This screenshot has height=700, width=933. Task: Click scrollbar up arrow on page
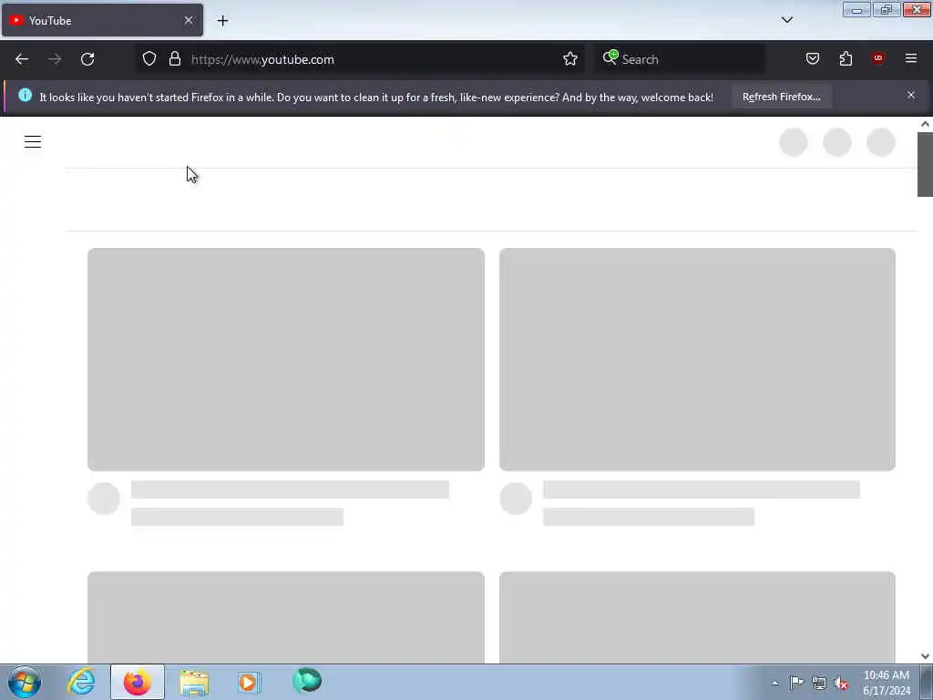pos(925,124)
